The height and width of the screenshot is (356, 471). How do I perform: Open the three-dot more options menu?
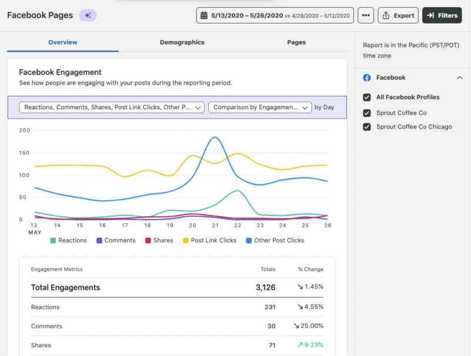click(366, 16)
